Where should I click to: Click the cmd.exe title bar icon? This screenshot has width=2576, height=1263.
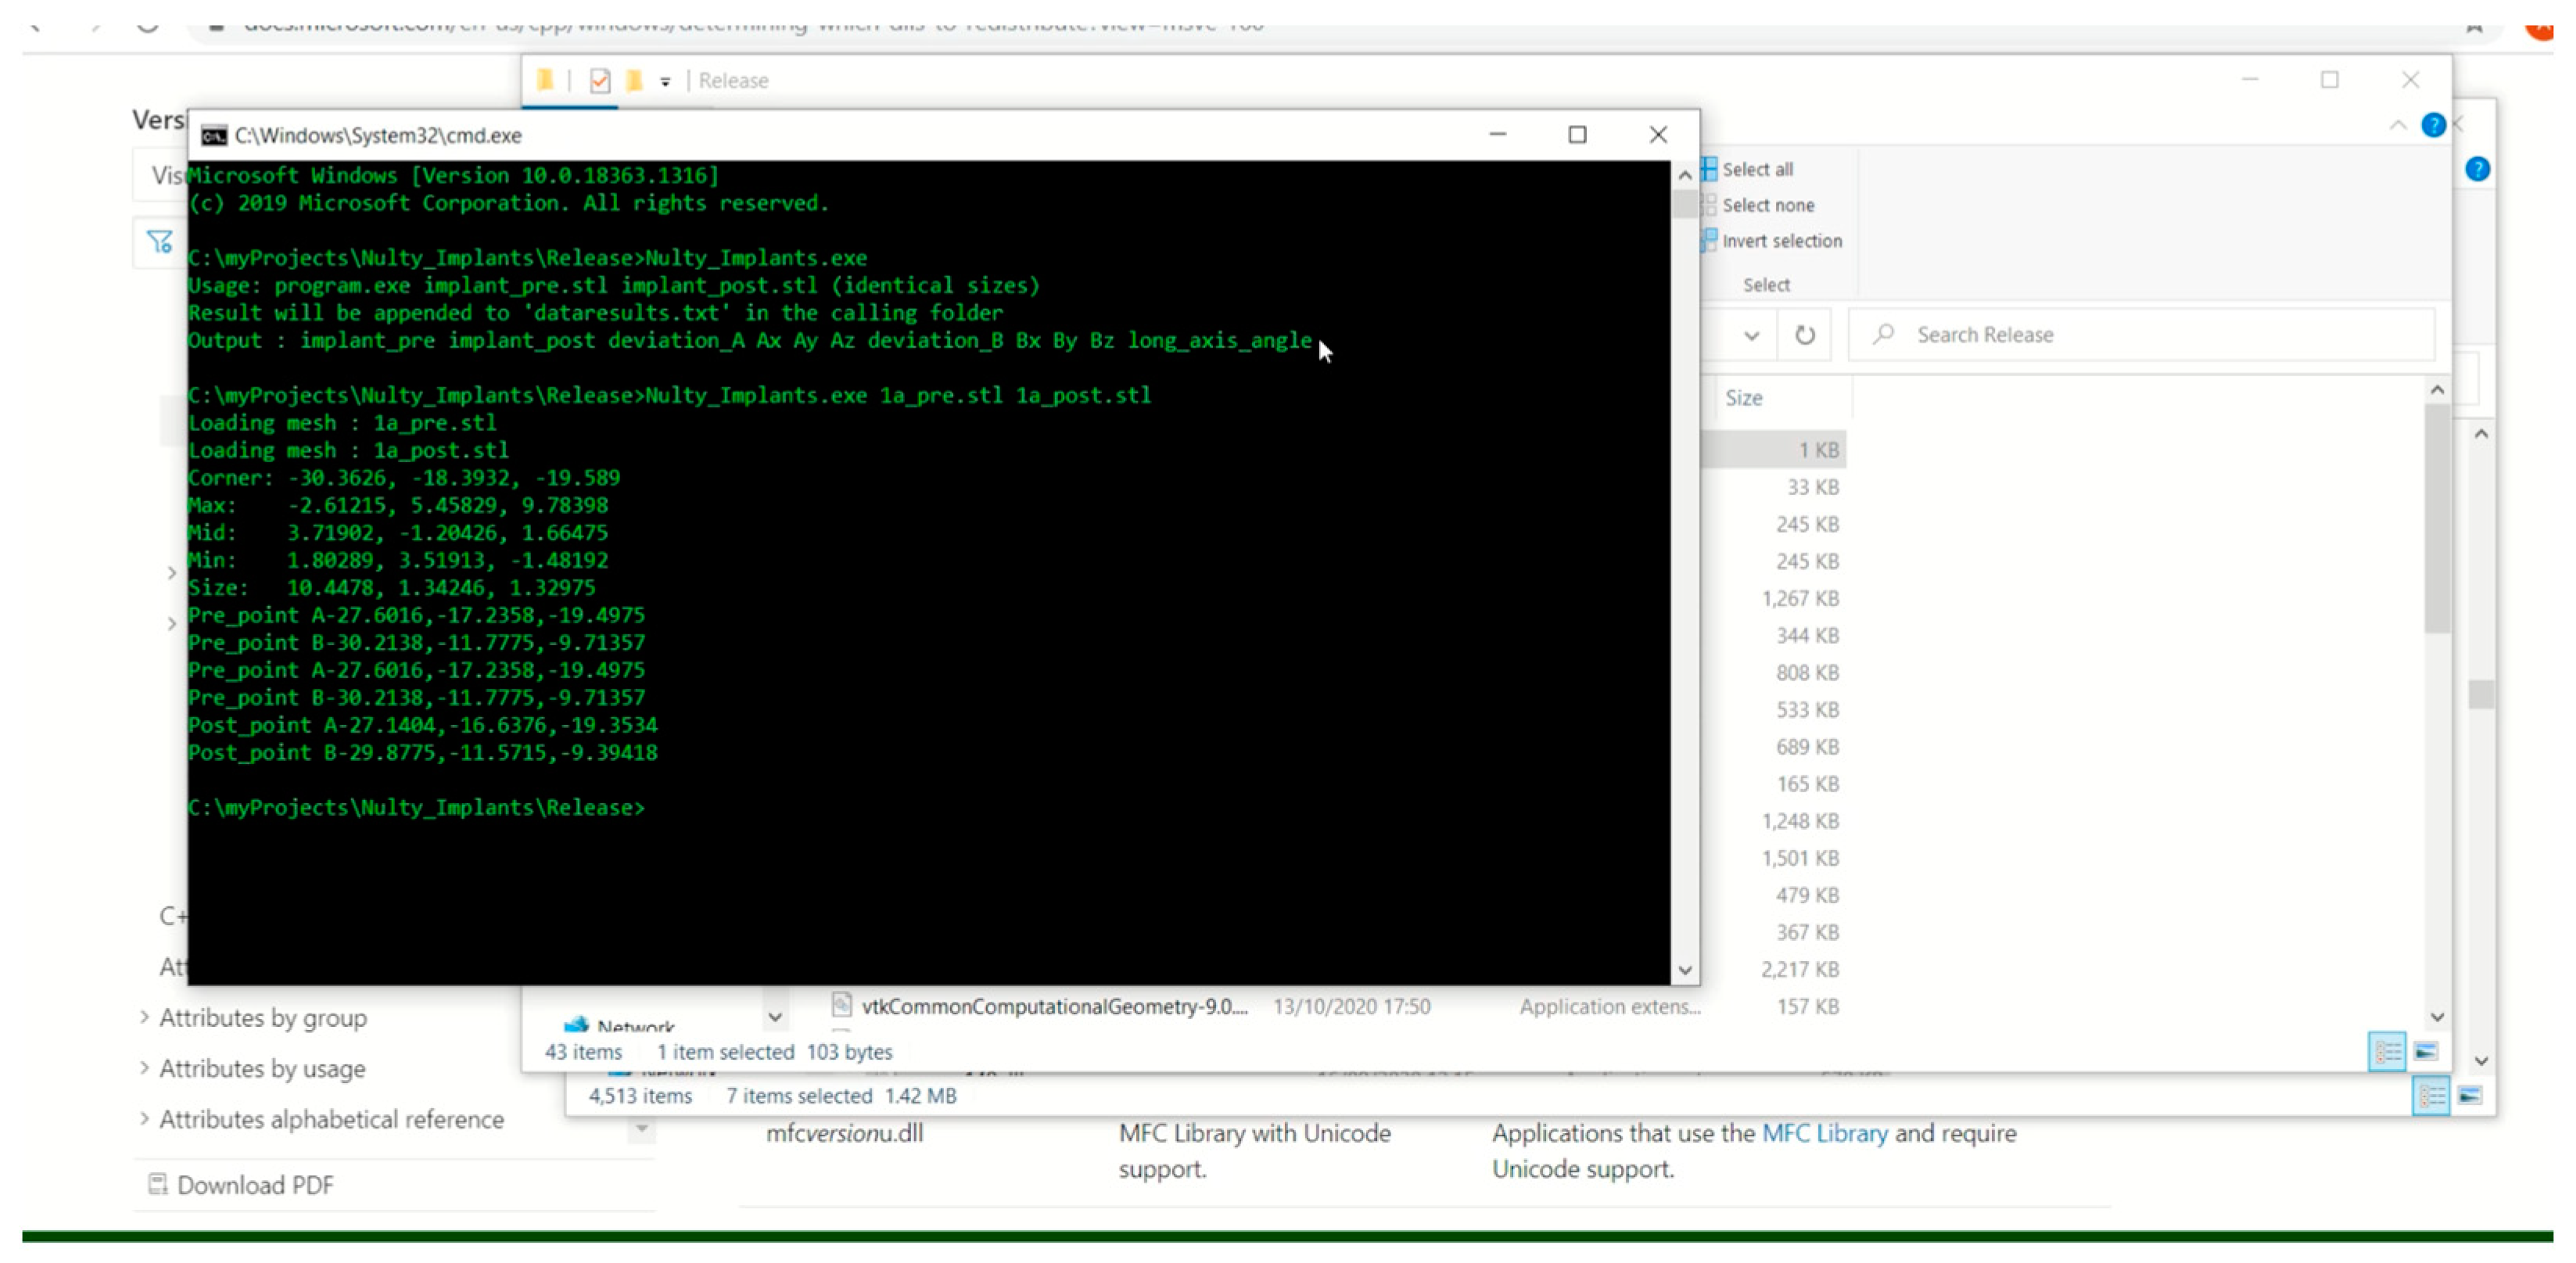click(x=214, y=136)
